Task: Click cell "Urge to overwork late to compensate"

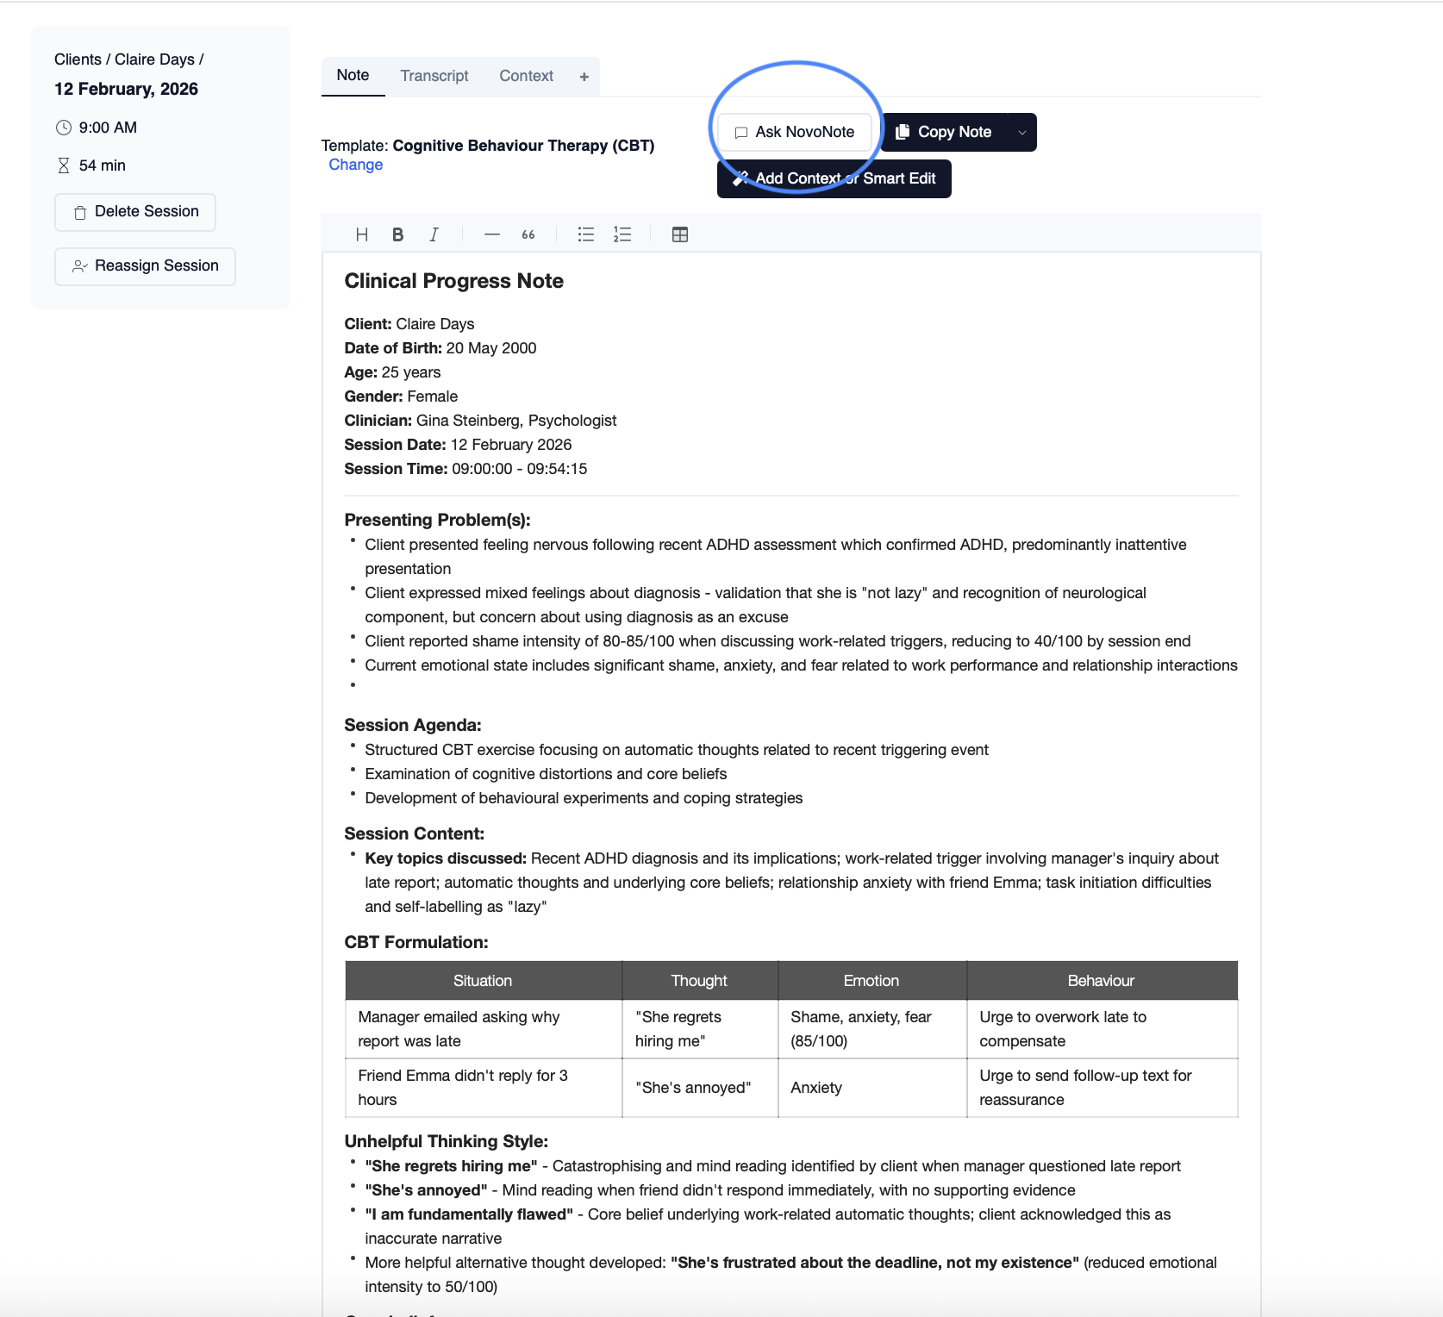Action: tap(1103, 1029)
